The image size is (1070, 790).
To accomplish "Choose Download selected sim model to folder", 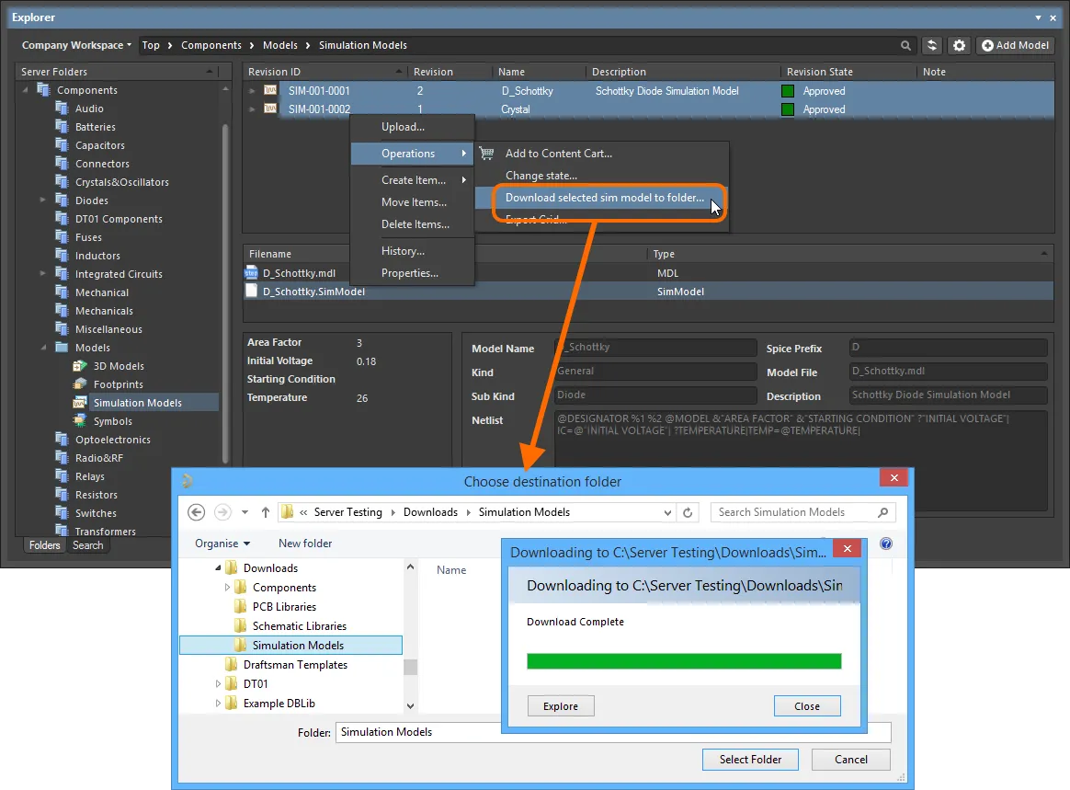I will coord(604,198).
